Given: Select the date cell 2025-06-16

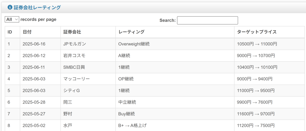Looking at the screenshot, I should (x=40, y=44).
